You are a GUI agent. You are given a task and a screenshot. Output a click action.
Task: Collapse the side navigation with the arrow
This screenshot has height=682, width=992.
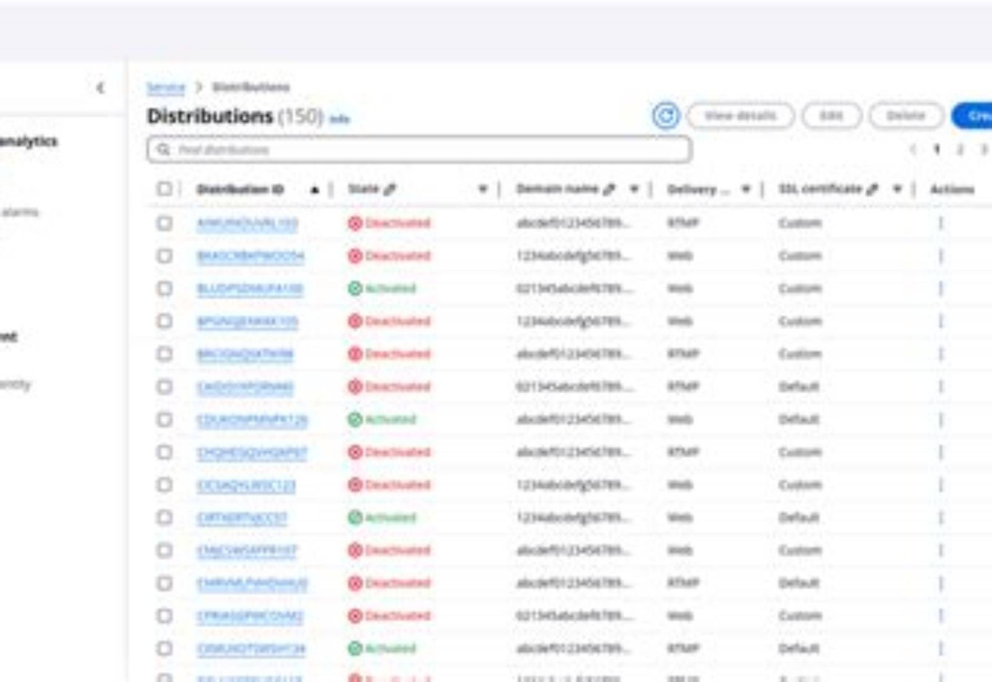click(x=100, y=88)
